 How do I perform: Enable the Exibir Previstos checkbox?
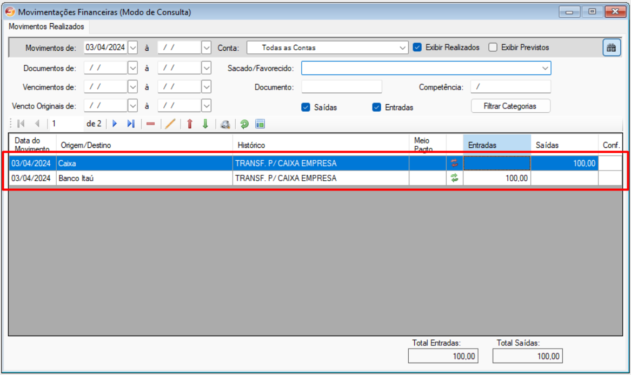(x=493, y=47)
